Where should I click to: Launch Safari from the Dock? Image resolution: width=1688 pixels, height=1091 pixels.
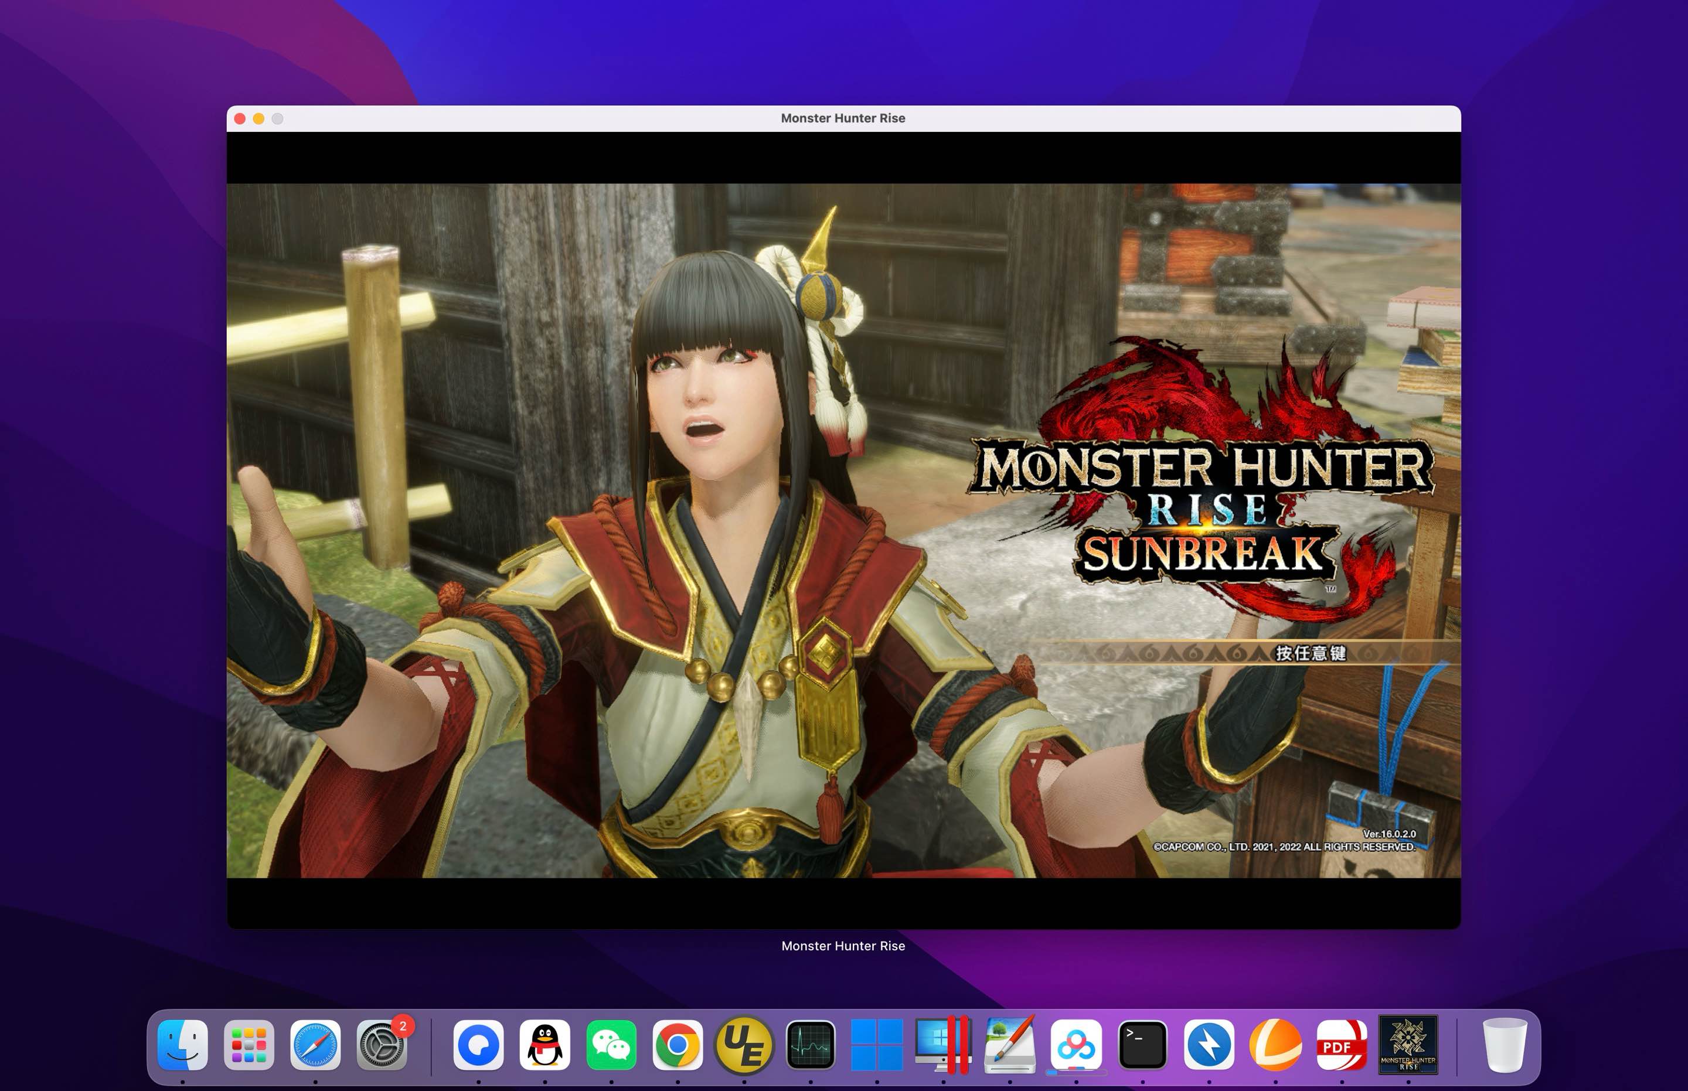click(x=315, y=1044)
